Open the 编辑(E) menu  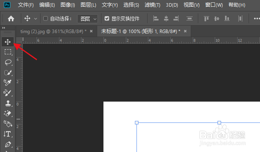point(47,5)
